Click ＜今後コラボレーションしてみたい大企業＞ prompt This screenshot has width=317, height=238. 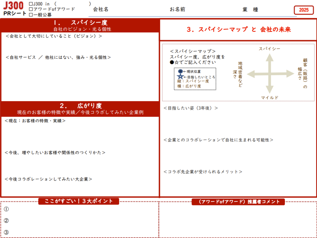click(x=48, y=179)
